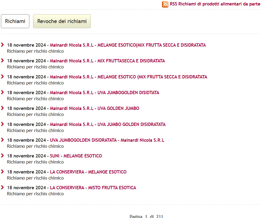
Task: Open MIX FRUTTASECCA E DISIDRATATA recall
Action: pyautogui.click(x=107, y=61)
